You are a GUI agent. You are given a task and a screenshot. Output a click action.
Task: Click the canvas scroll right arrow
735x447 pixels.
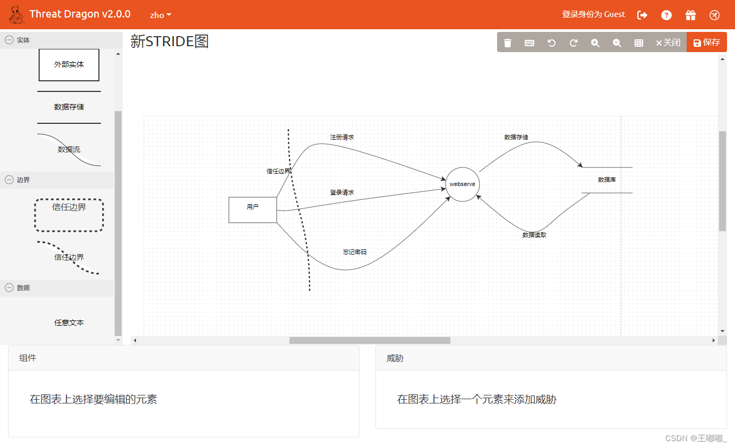(714, 340)
